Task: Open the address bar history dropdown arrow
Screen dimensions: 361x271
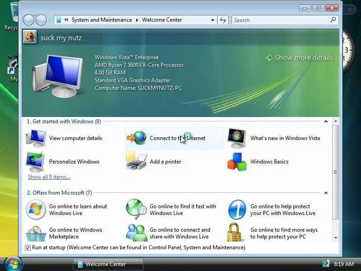Action: point(213,20)
